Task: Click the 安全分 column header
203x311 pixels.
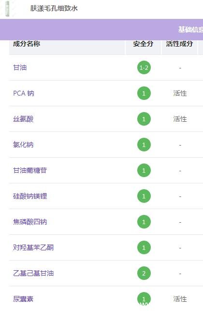Action: pyautogui.click(x=143, y=44)
